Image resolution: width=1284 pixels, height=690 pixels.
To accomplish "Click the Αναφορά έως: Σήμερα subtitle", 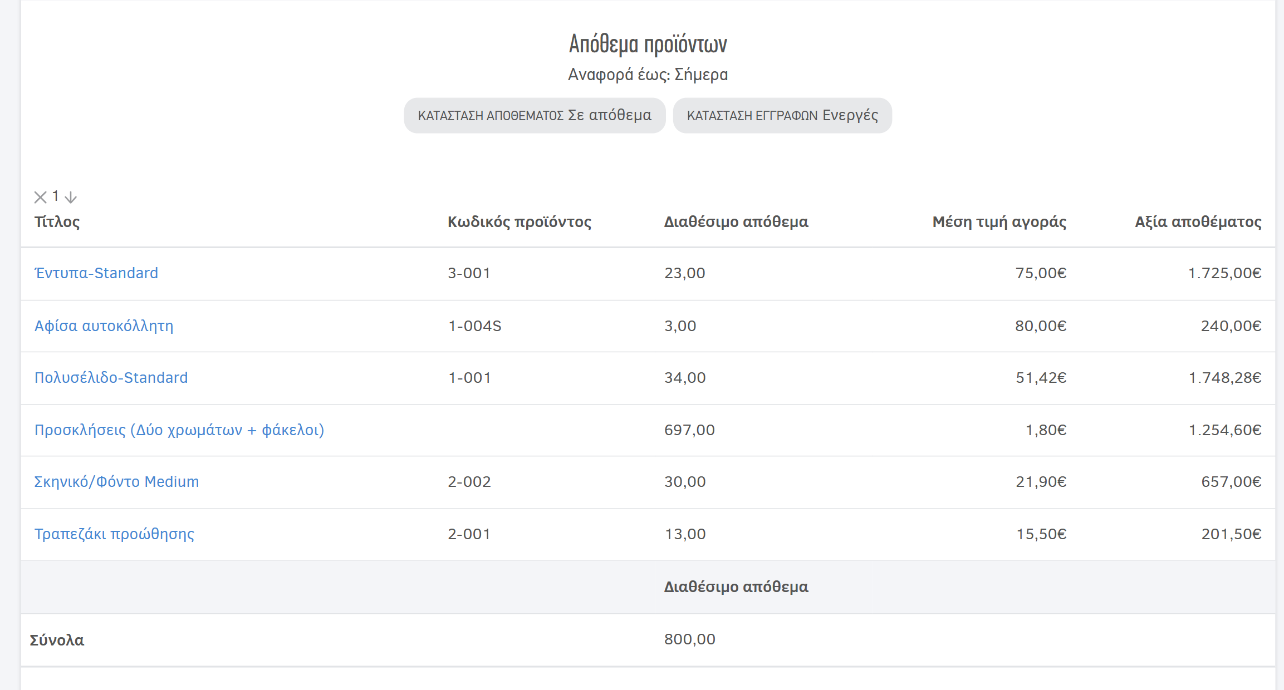I will 648,75.
